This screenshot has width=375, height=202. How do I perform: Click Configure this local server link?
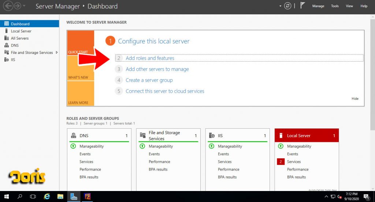click(x=153, y=41)
